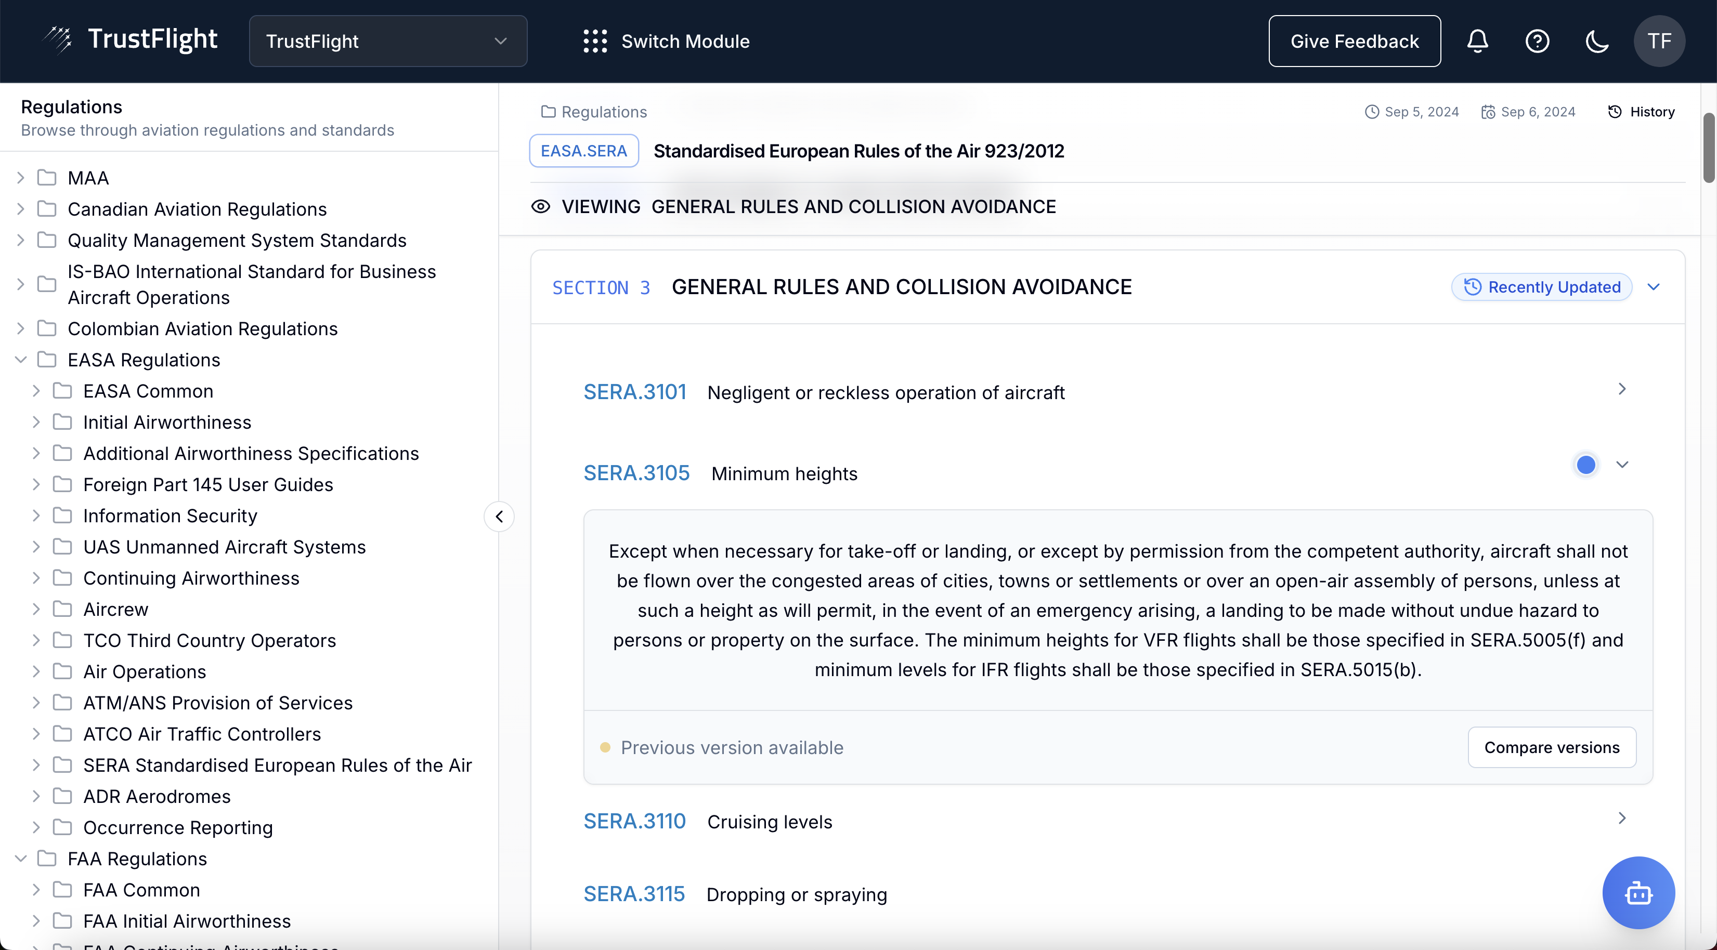Click the Give Feedback button
Screen dimensions: 1717x950
click(x=1355, y=41)
